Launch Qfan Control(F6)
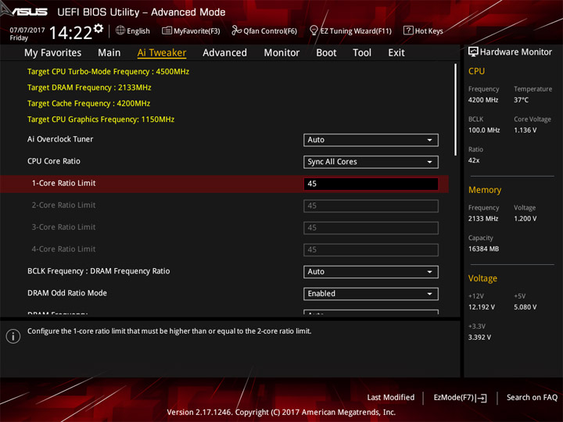Viewport: 563px width, 422px height. click(270, 30)
